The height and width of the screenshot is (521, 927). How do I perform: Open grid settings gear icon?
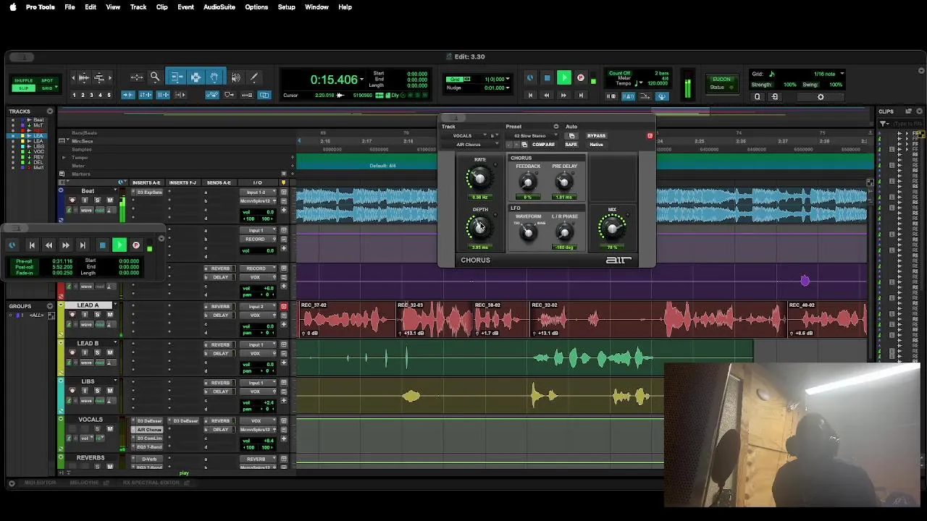821,97
